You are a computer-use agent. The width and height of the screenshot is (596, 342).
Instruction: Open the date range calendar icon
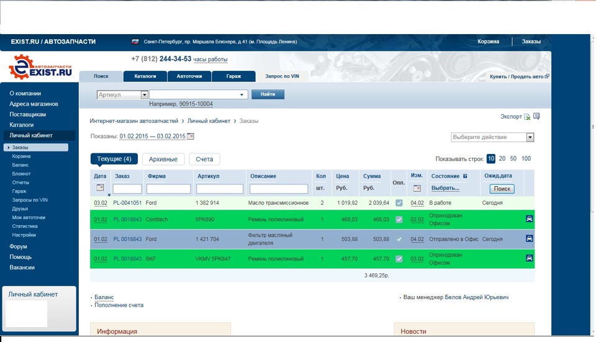coord(191,136)
